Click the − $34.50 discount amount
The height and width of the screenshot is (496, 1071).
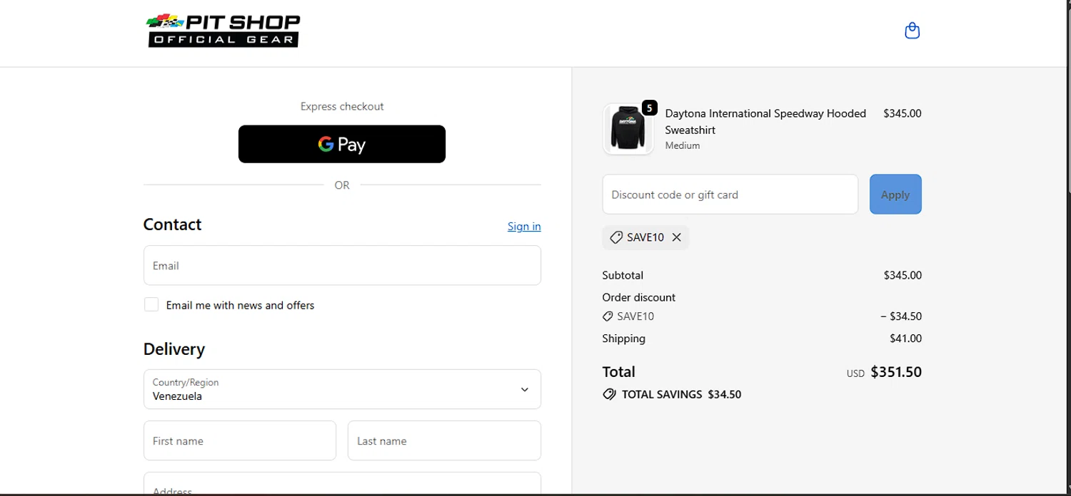[x=901, y=316]
